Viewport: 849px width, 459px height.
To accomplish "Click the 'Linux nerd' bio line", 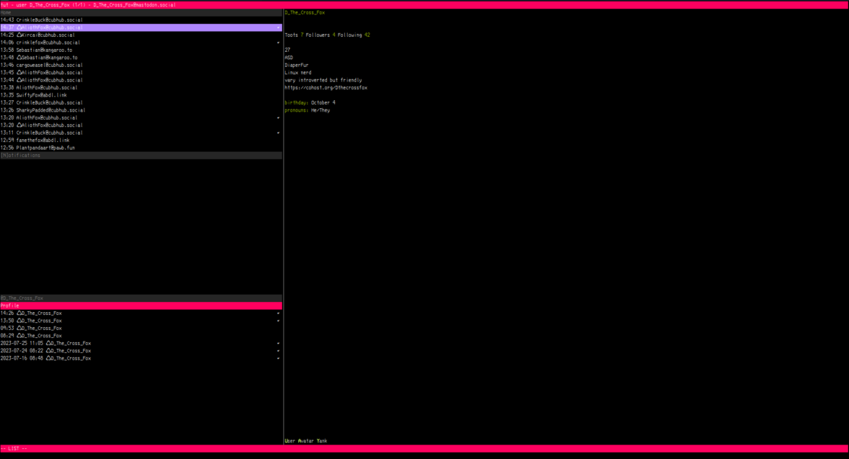I will click(x=298, y=73).
